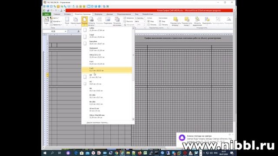Click Print Titles (Печатать заголовки) button
278x156 pixels.
coord(117,21)
